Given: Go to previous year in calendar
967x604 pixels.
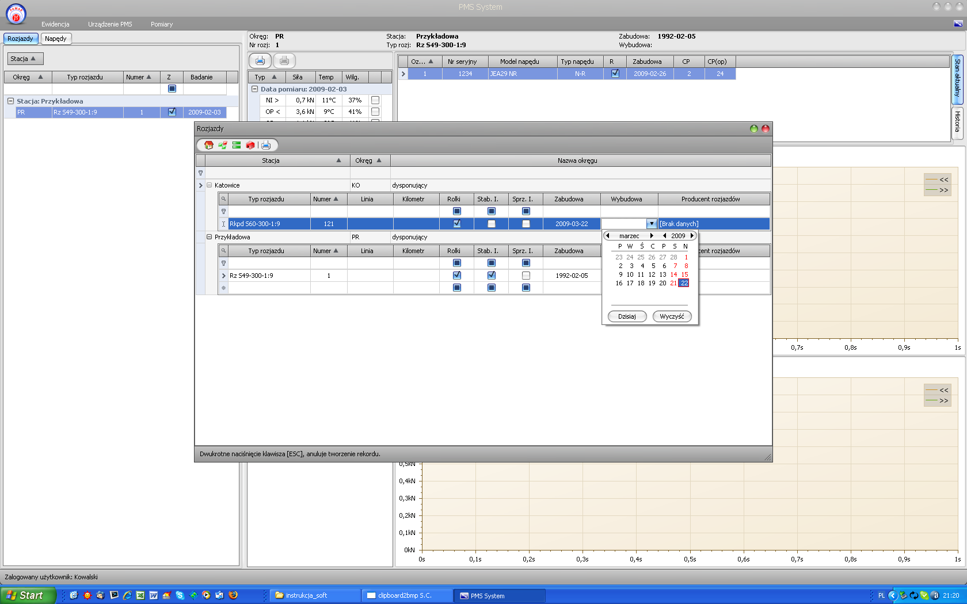Looking at the screenshot, I should coord(664,236).
